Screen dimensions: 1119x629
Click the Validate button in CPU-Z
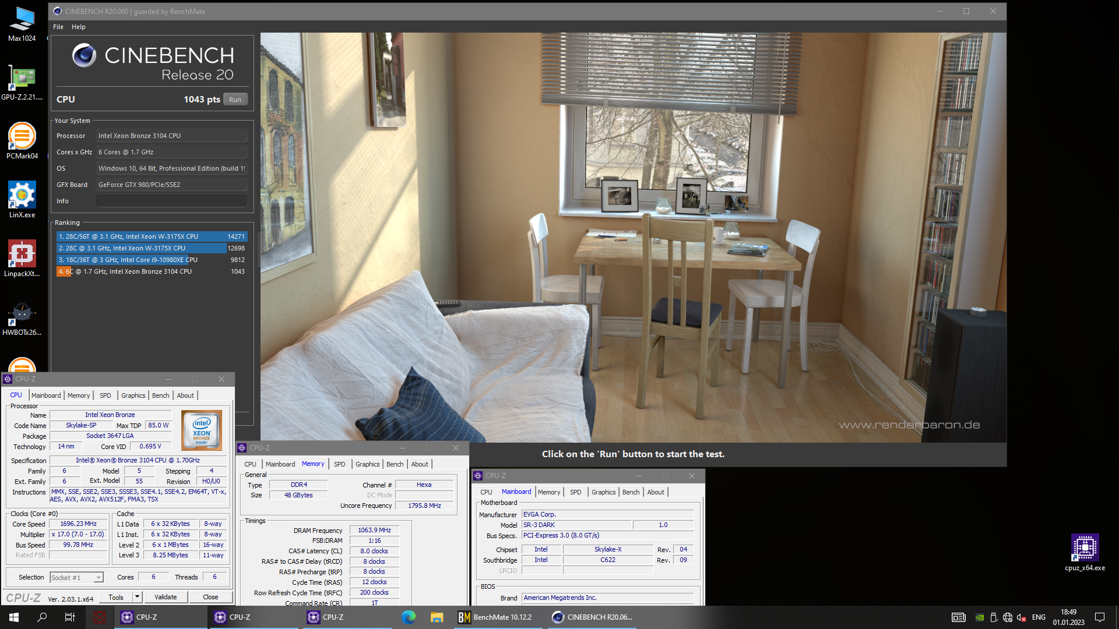pyautogui.click(x=166, y=597)
